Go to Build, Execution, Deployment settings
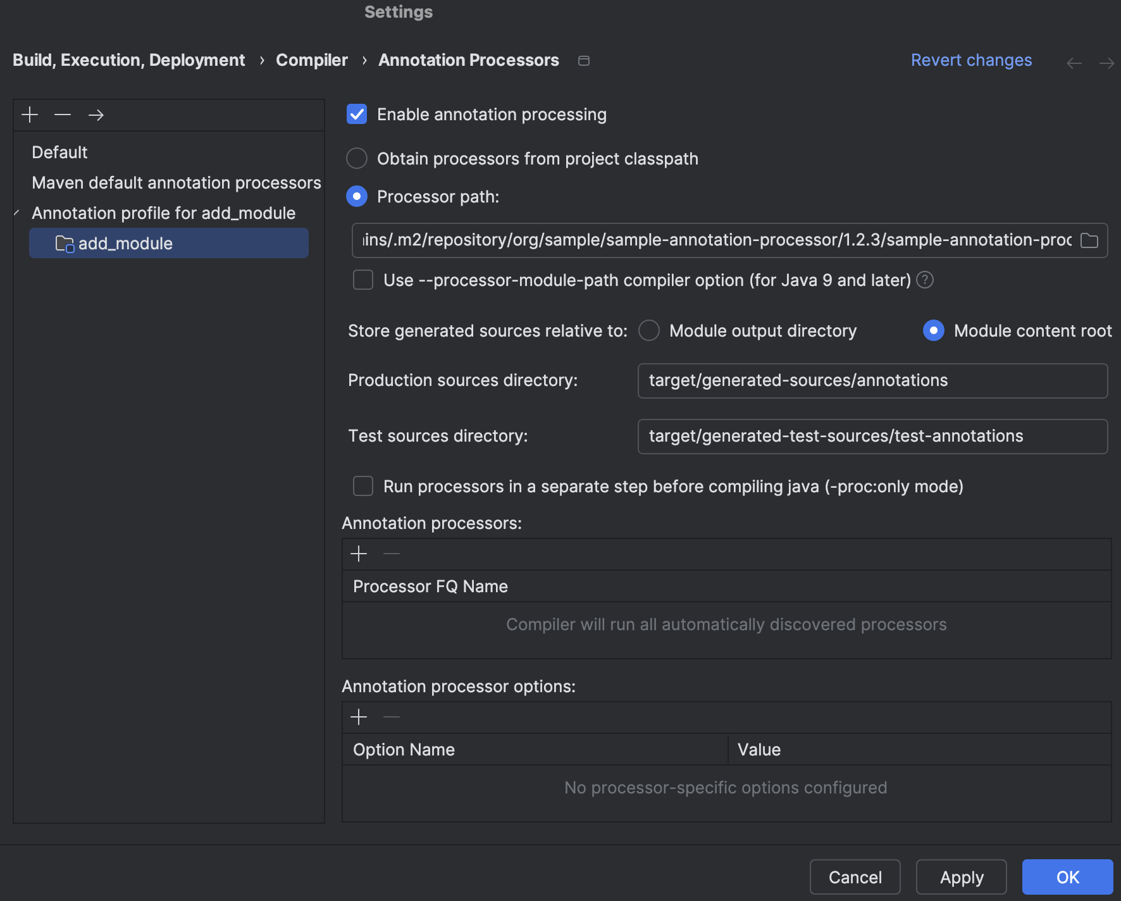 [128, 59]
